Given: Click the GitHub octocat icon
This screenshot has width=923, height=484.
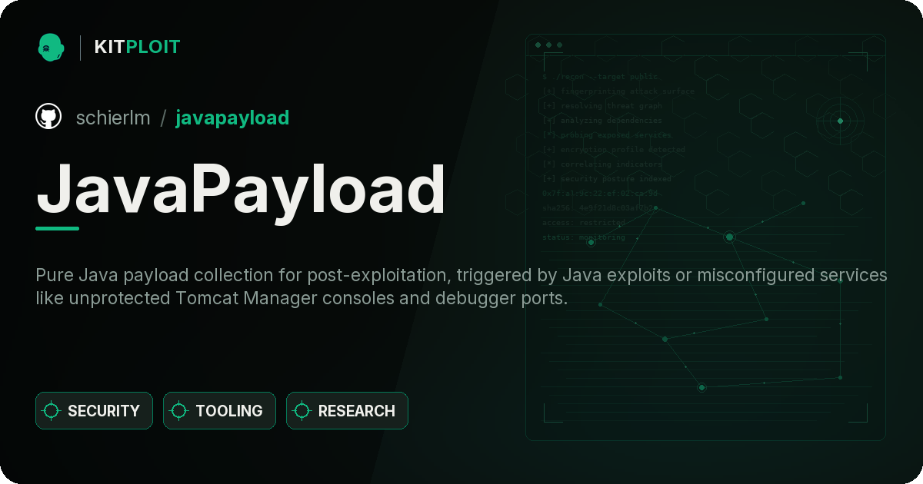Looking at the screenshot, I should pos(48,117).
